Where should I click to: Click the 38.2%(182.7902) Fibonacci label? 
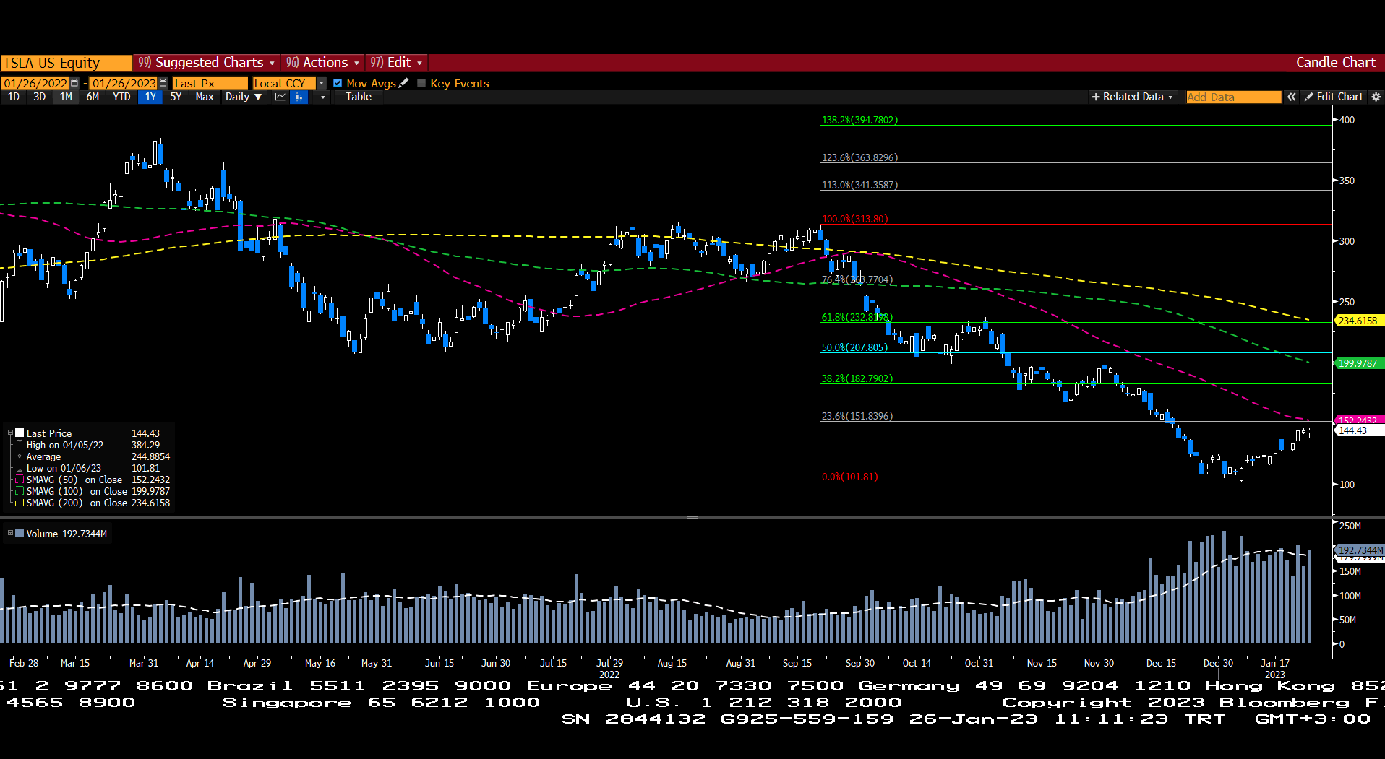[x=857, y=378]
